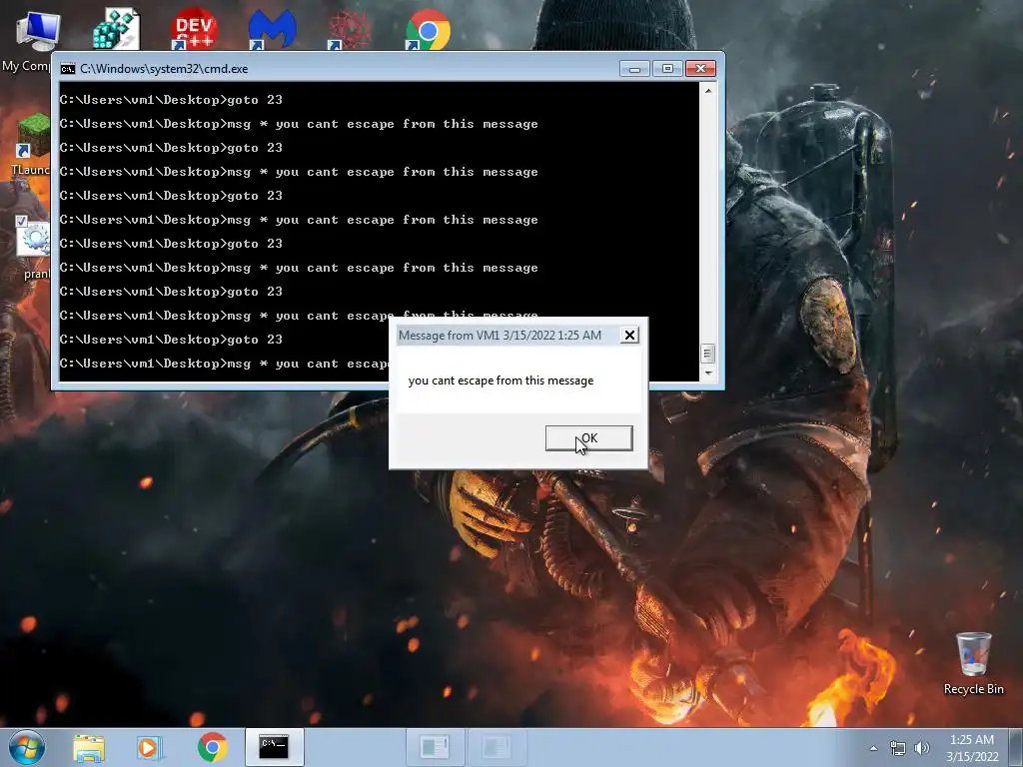Screen dimensions: 1023x767
Task: Open Google Chrome from the taskbar
Action: coord(212,747)
